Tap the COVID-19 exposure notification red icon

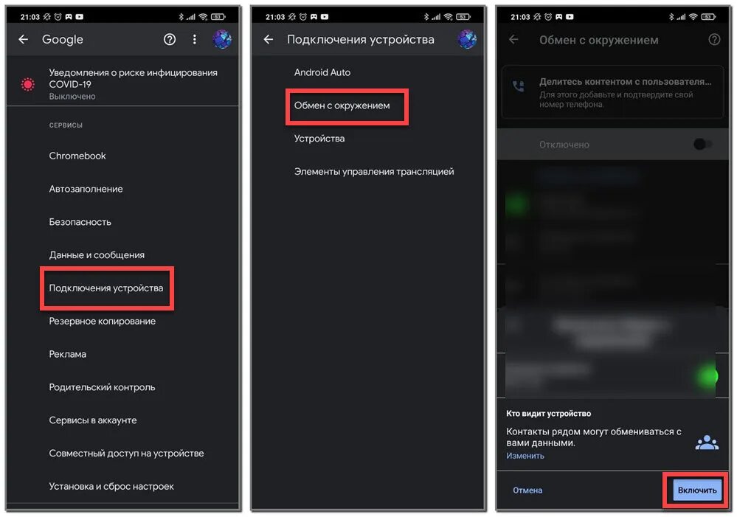(x=28, y=84)
